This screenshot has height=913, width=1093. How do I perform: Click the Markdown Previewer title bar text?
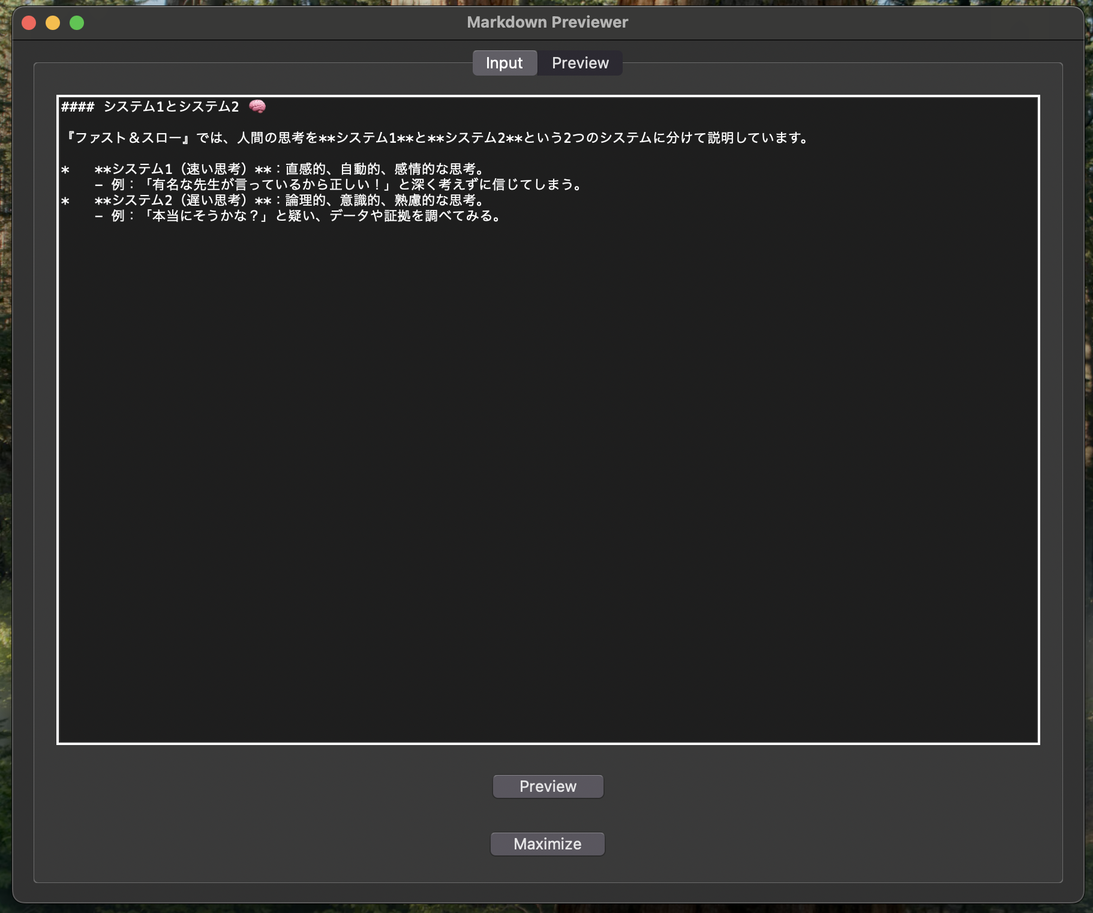coord(546,22)
